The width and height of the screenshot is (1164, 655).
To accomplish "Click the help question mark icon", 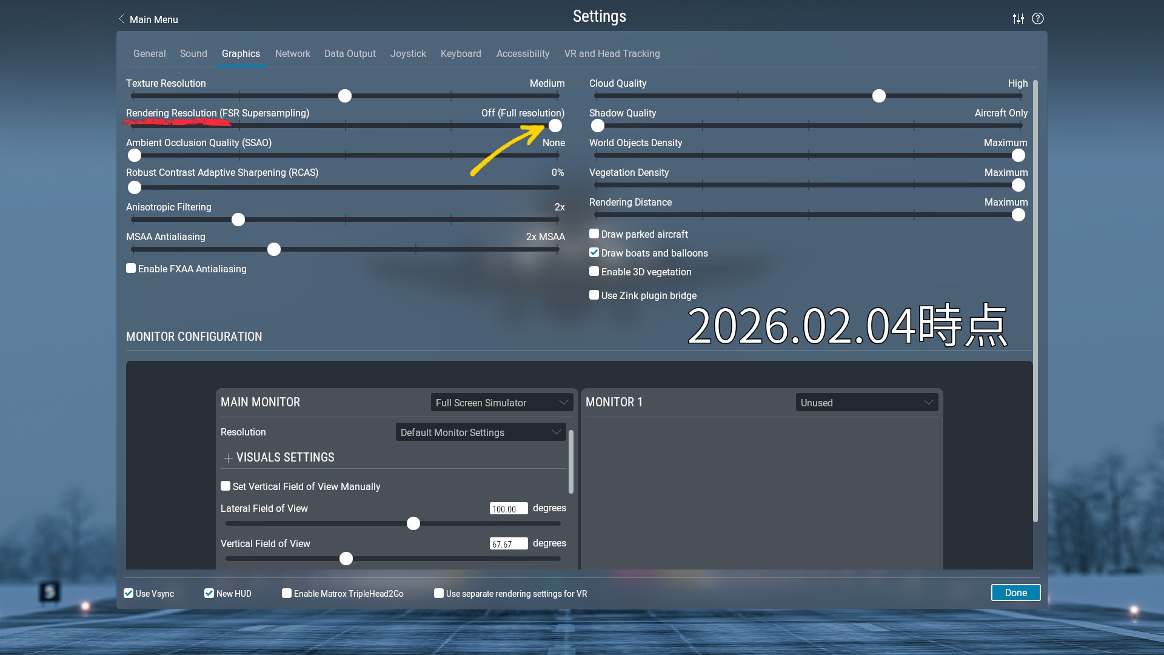I will tap(1038, 19).
